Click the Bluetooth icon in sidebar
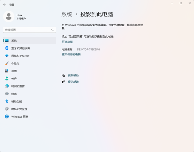The width and height of the screenshot is (194, 152). (x=7, y=48)
